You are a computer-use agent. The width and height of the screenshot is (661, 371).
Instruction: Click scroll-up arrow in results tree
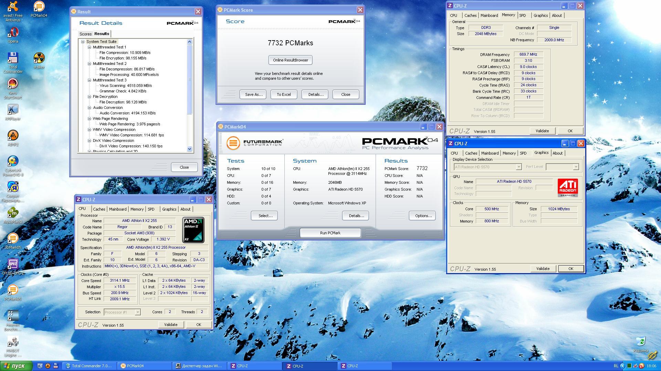[x=189, y=42]
